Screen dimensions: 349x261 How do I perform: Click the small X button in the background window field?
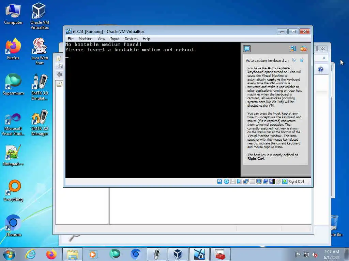click(x=324, y=58)
